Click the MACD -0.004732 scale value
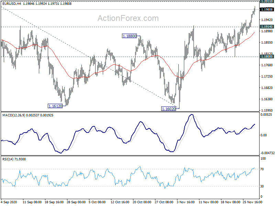Viewport: 275px width, 206px height. point(267,153)
